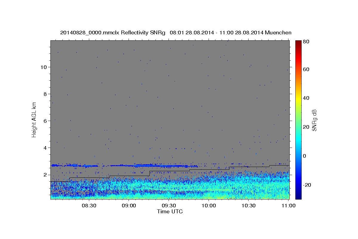Screen dimensions: 358x239
Task: Click the 'SNRg dB' colorbar label
Action: click(x=314, y=120)
